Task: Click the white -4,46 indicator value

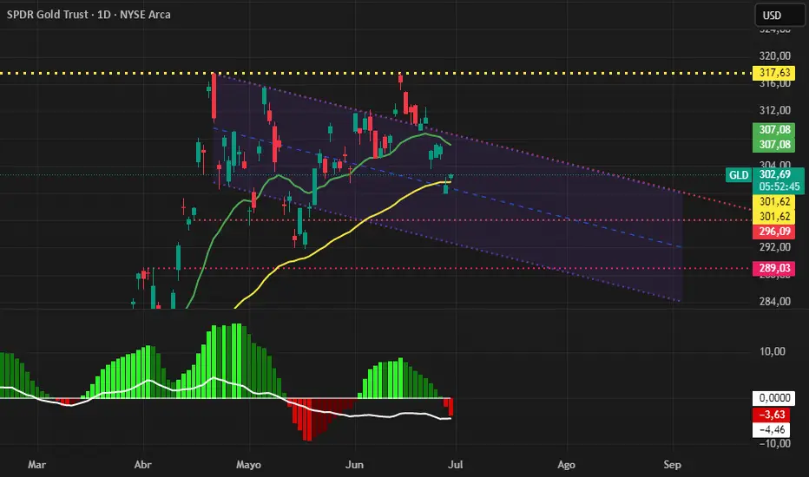Action: [771, 429]
